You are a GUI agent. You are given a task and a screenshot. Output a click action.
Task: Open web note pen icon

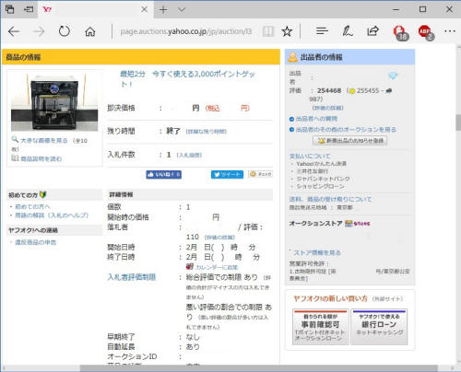[x=348, y=31]
